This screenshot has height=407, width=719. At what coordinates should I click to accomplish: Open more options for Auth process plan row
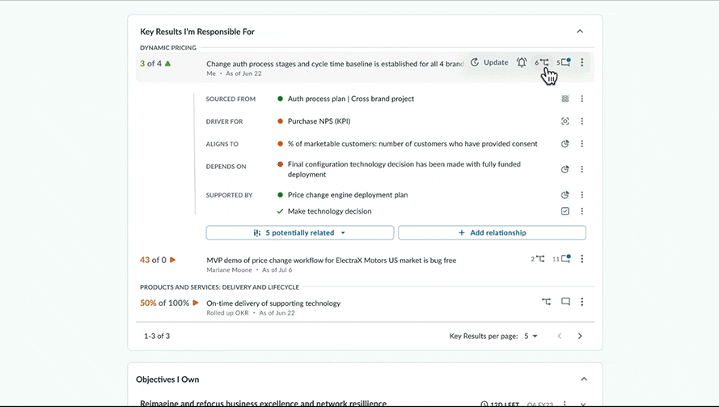tap(582, 99)
